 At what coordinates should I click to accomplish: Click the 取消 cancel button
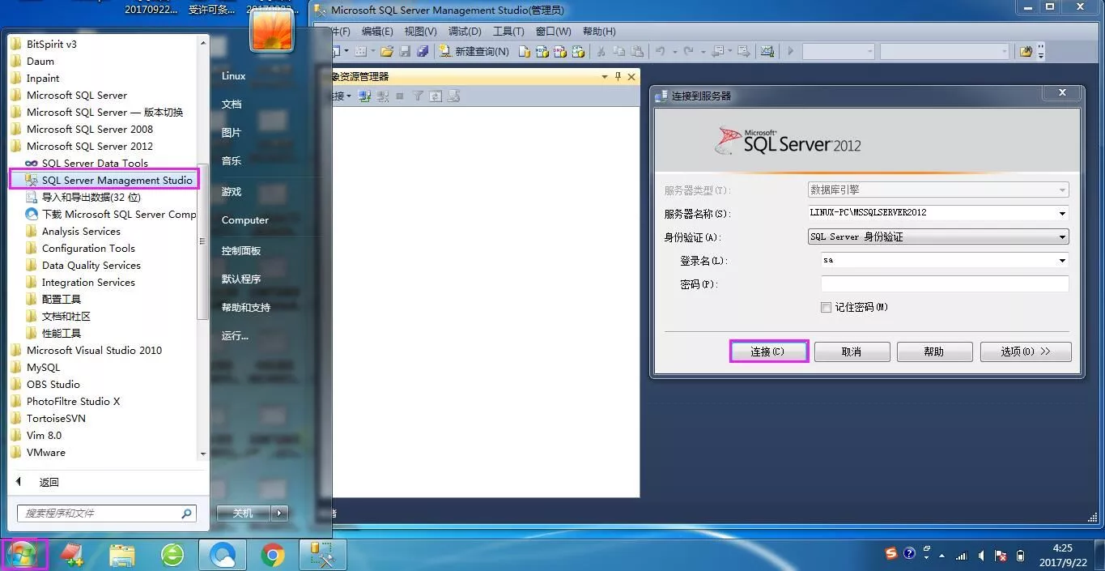(x=852, y=352)
